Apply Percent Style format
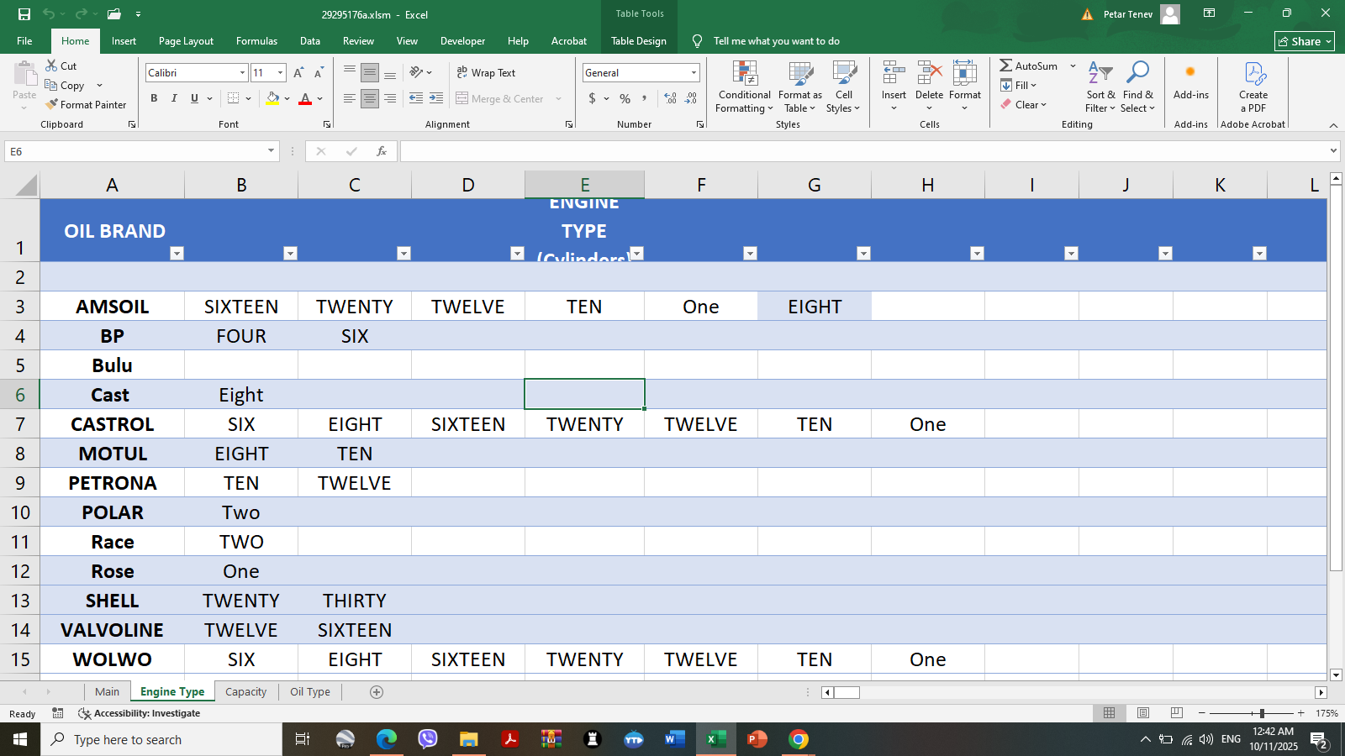The height and width of the screenshot is (756, 1345). [x=625, y=98]
